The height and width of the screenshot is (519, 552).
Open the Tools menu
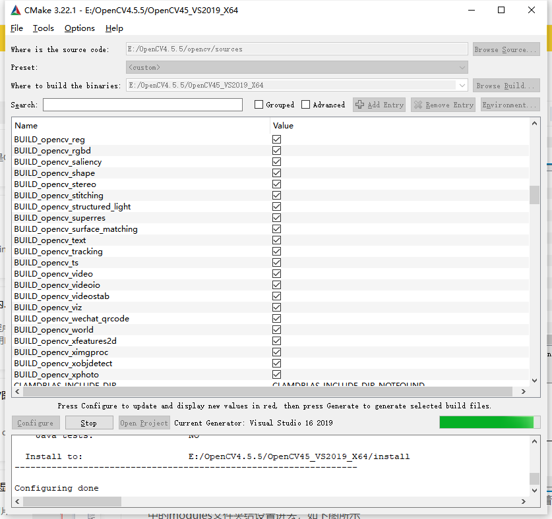tap(44, 28)
